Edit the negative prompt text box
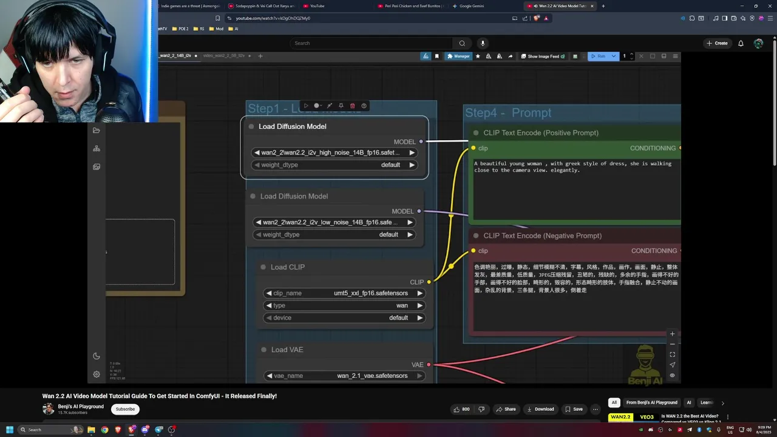This screenshot has height=437, width=777. (x=577, y=296)
